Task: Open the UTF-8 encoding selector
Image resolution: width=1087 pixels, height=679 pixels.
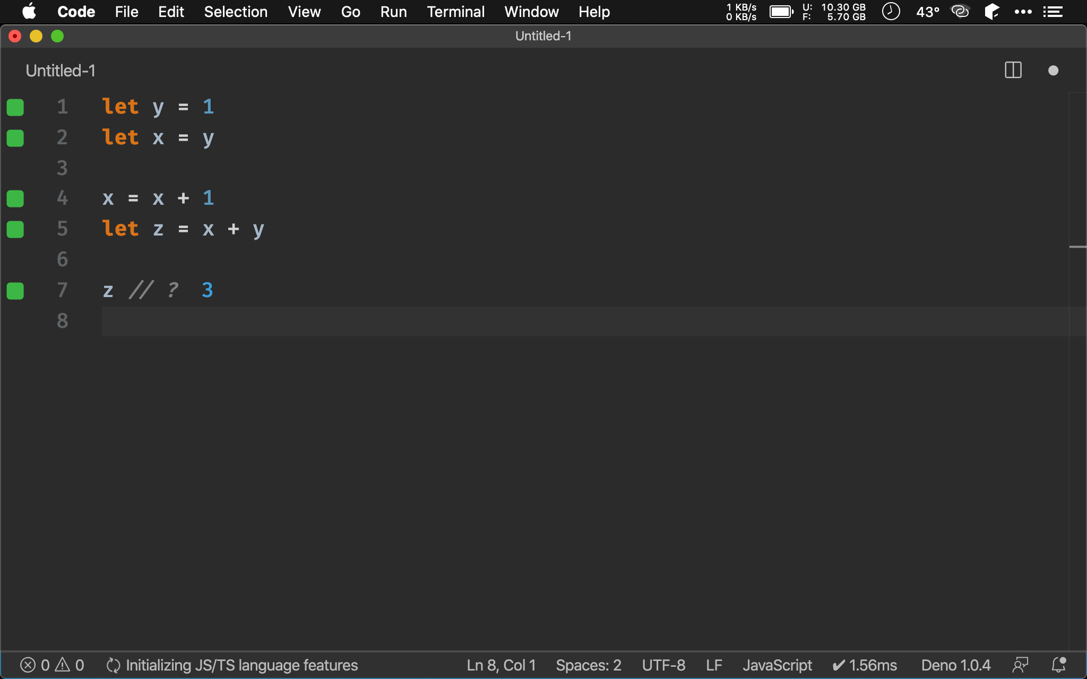Action: tap(663, 665)
